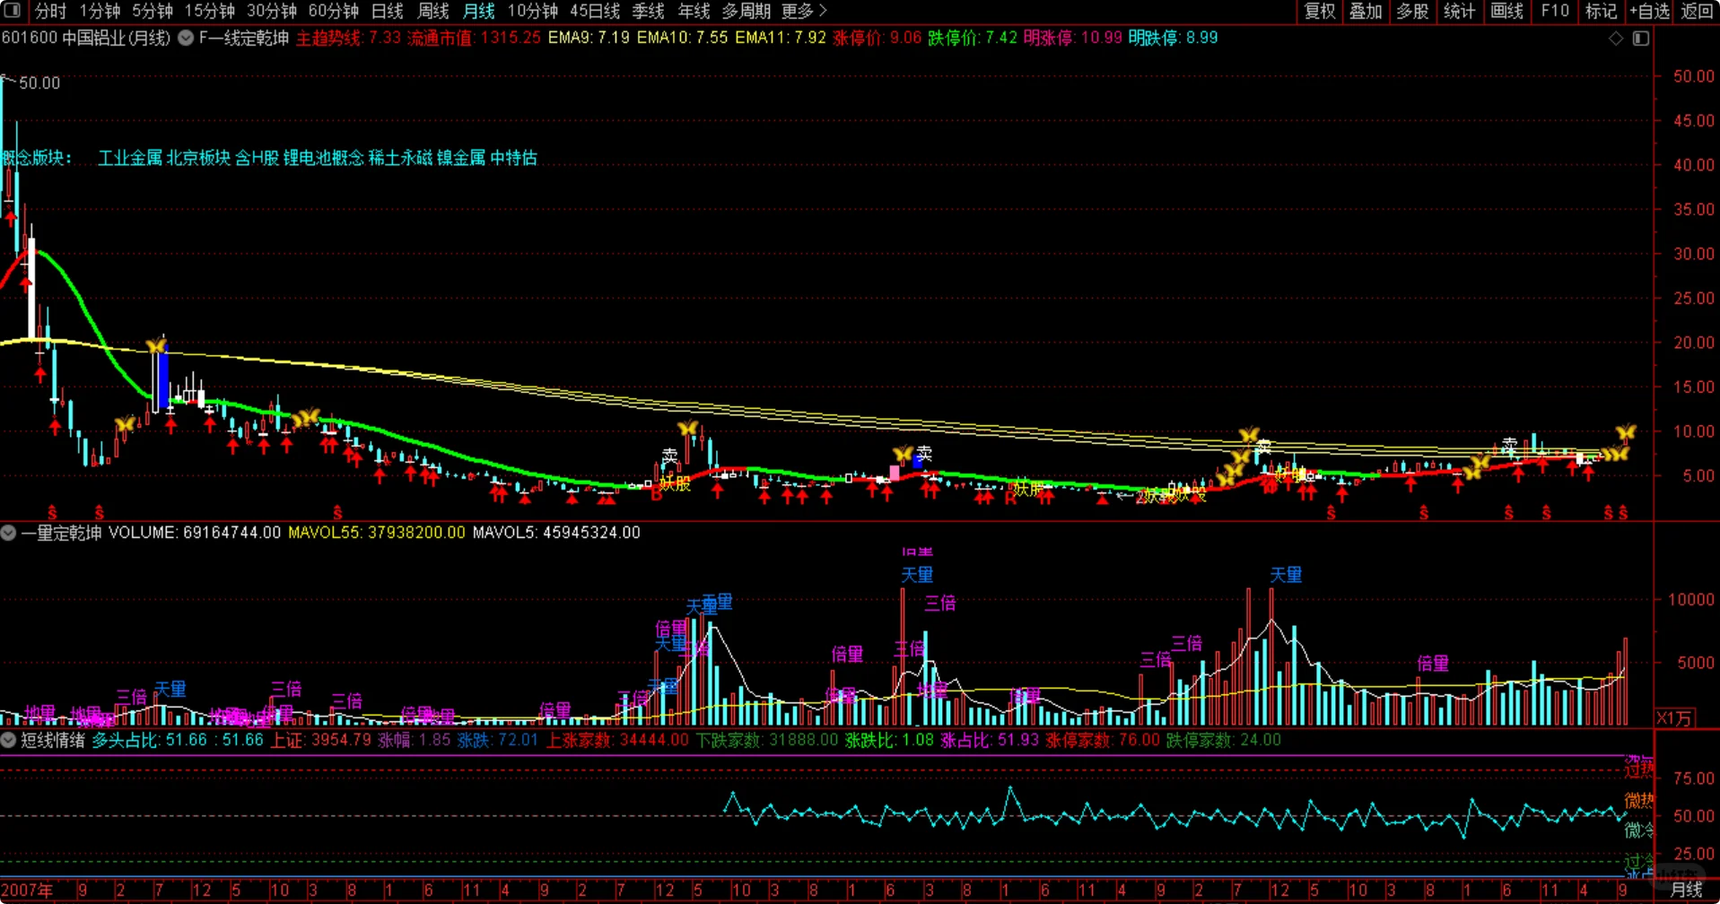This screenshot has height=904, width=1720.
Task: Click the 一里定乾坤 volume indicator name
Action: click(61, 533)
